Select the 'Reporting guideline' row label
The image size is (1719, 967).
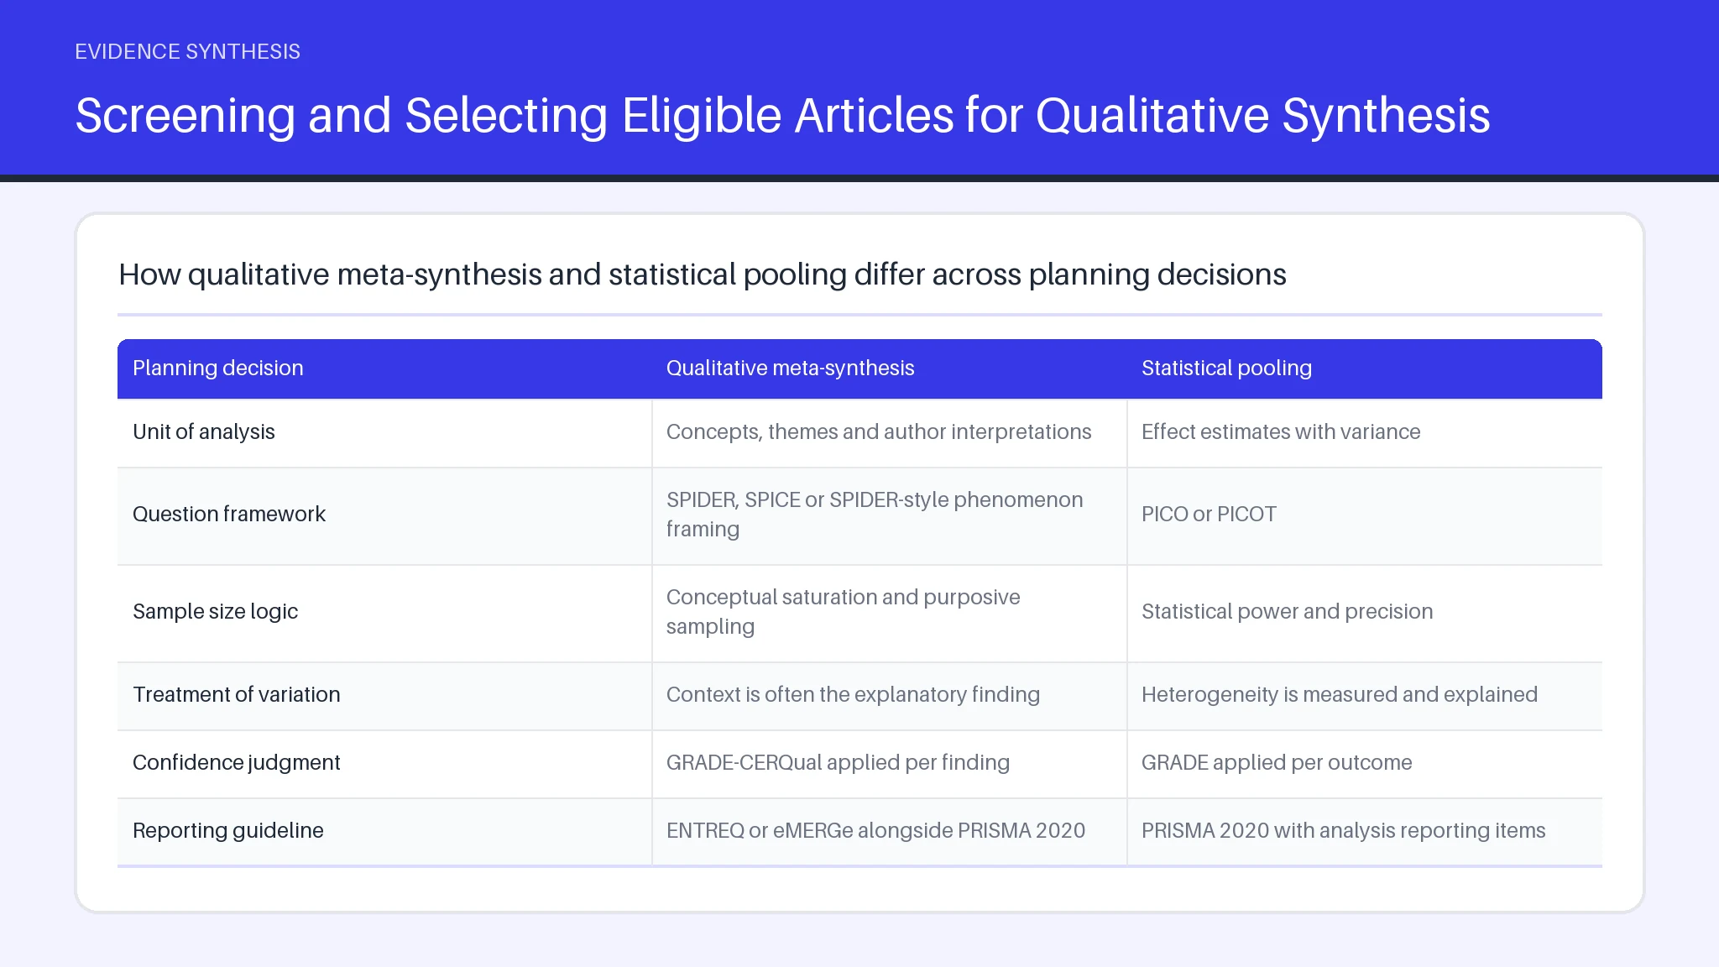[228, 830]
